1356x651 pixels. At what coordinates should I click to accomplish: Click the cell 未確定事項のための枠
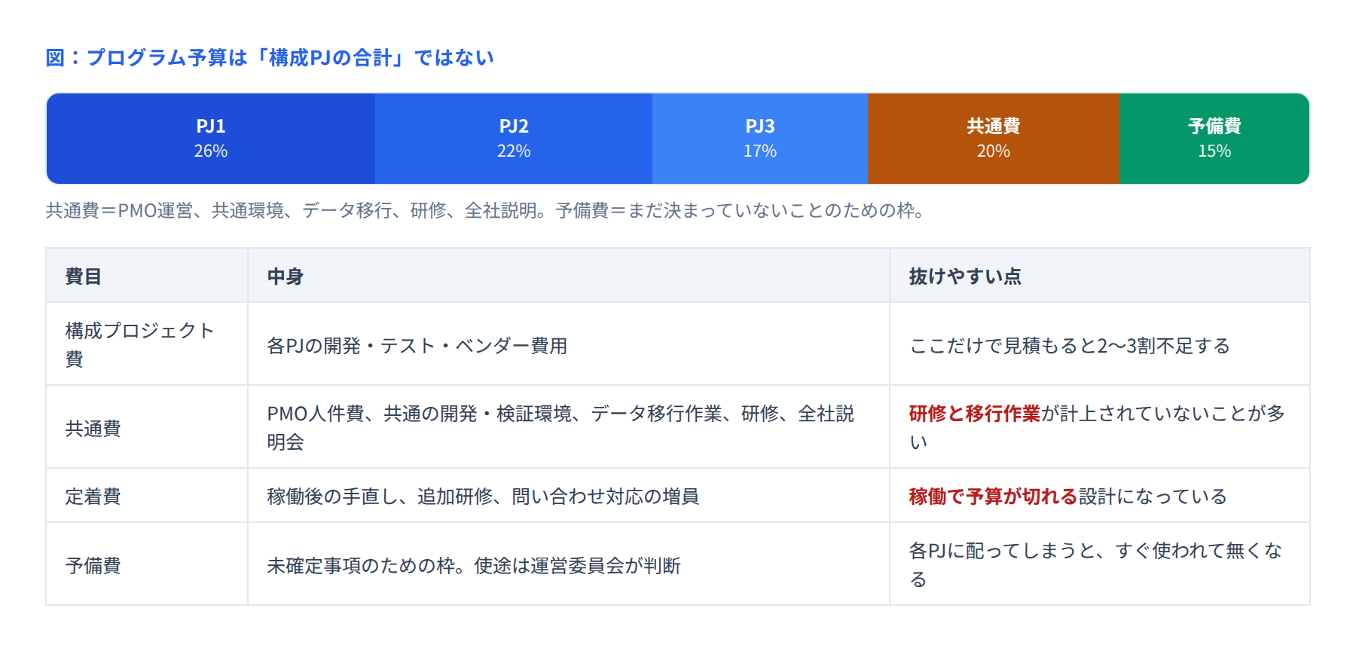[569, 564]
